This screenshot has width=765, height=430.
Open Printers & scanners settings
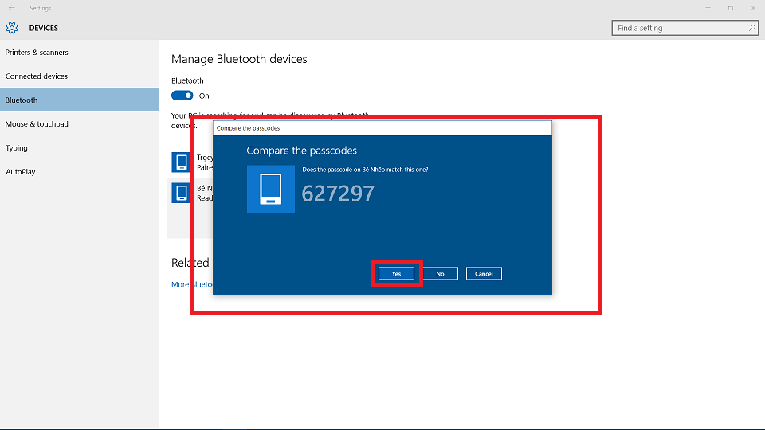80,53
